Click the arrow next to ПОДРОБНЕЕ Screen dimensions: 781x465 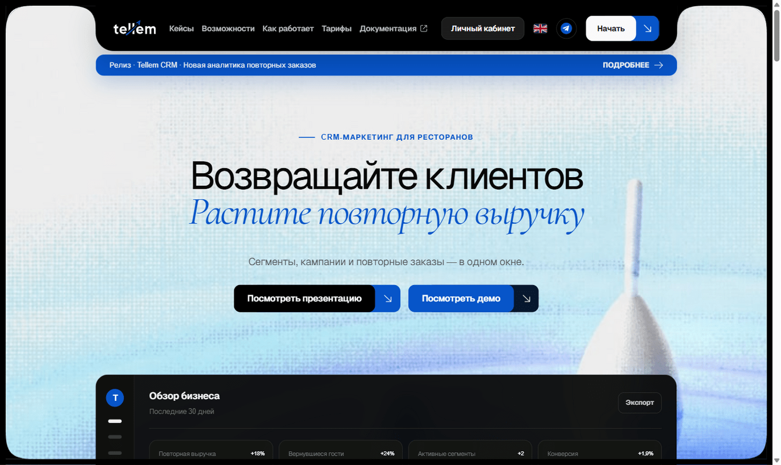[659, 65]
